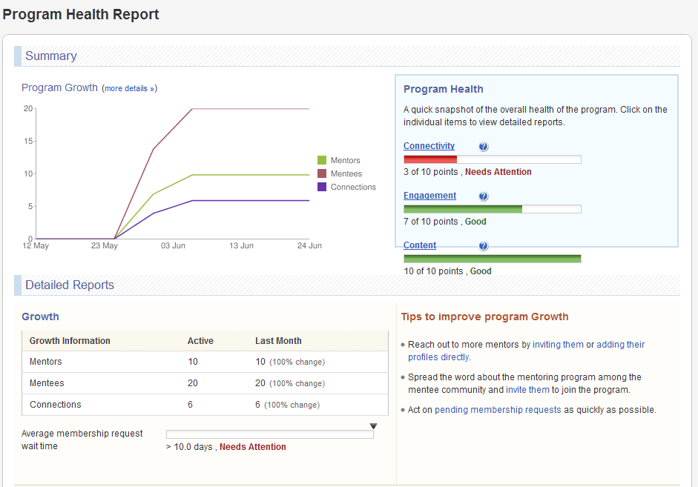Click the Connectivity help question icon
The height and width of the screenshot is (487, 698).
coord(484,146)
